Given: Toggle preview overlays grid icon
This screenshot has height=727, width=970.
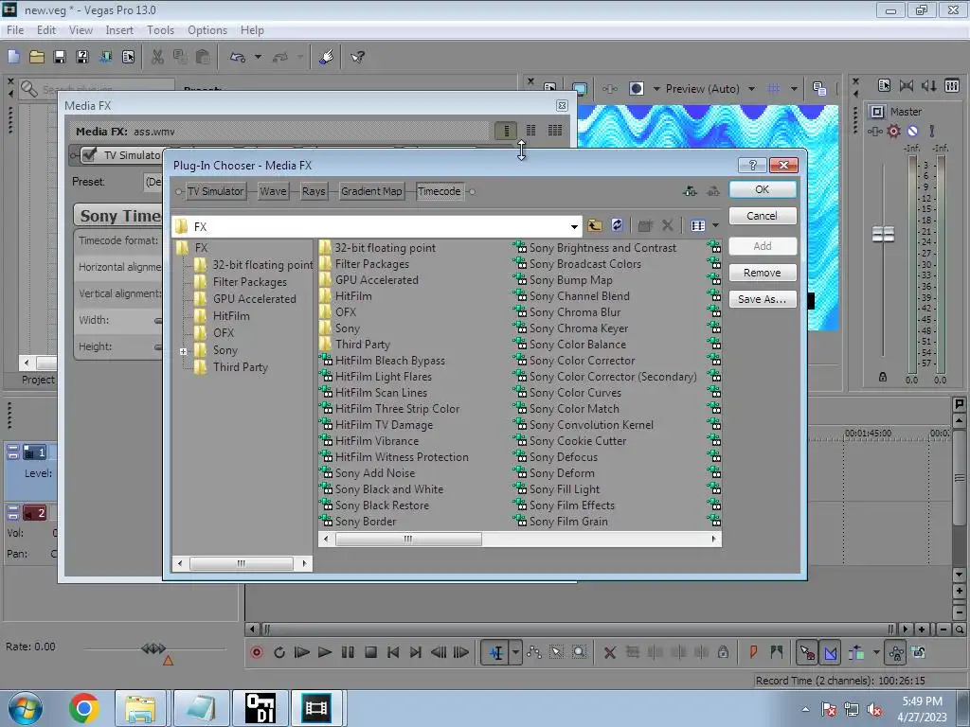Looking at the screenshot, I should (x=773, y=88).
